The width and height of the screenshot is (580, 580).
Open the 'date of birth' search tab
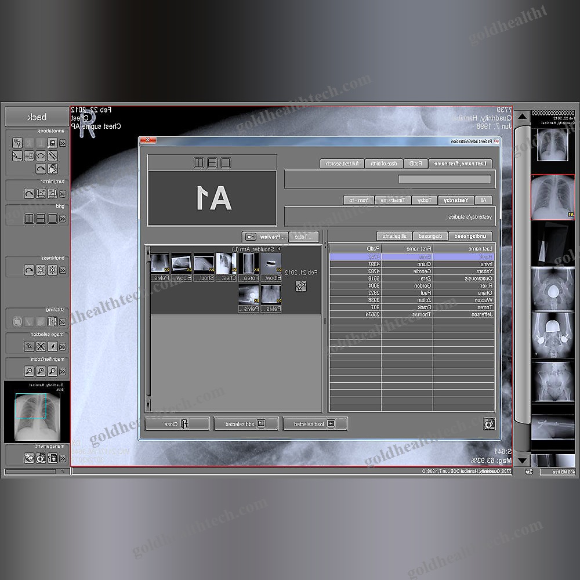coord(384,164)
